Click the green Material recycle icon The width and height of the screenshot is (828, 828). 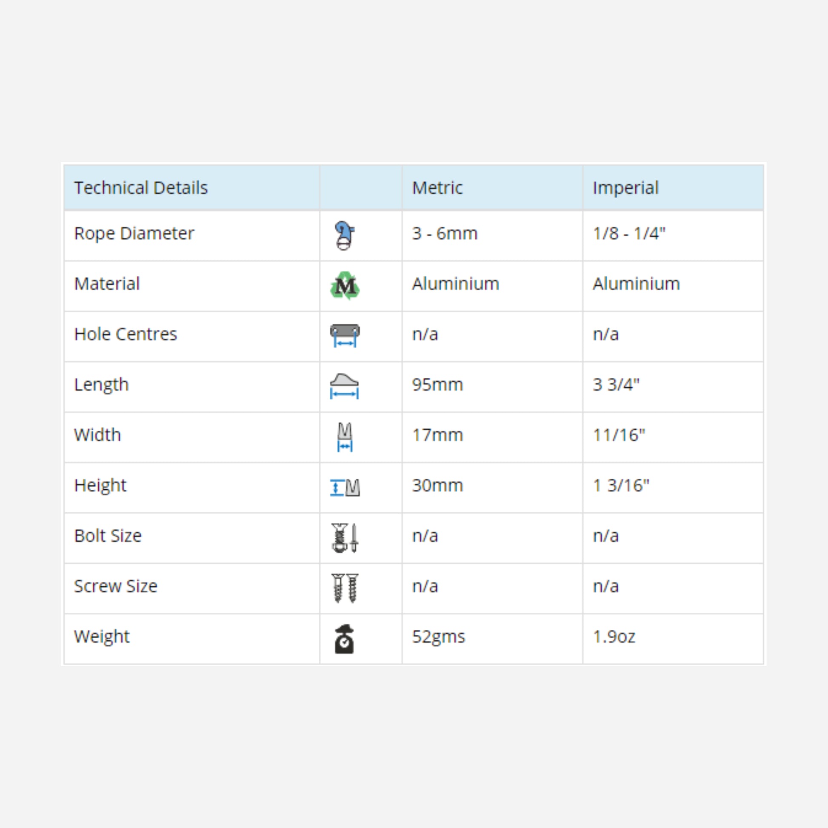pyautogui.click(x=345, y=286)
